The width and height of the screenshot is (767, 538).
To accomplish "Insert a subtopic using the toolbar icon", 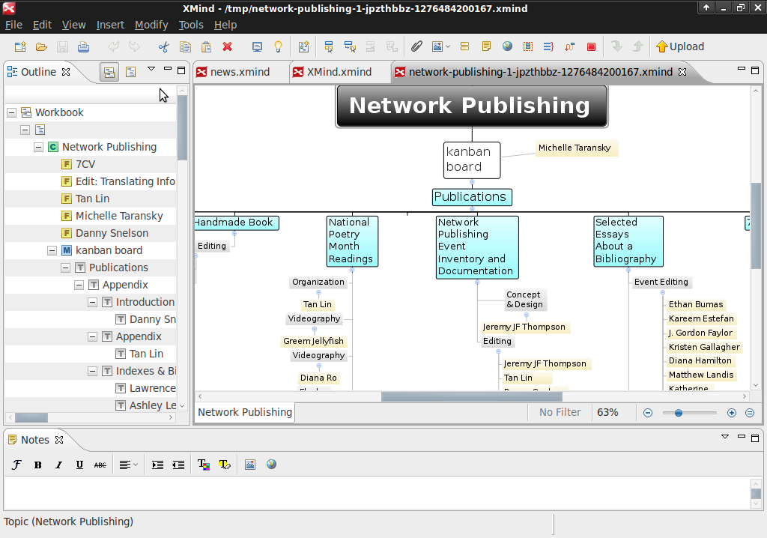I will 350,46.
